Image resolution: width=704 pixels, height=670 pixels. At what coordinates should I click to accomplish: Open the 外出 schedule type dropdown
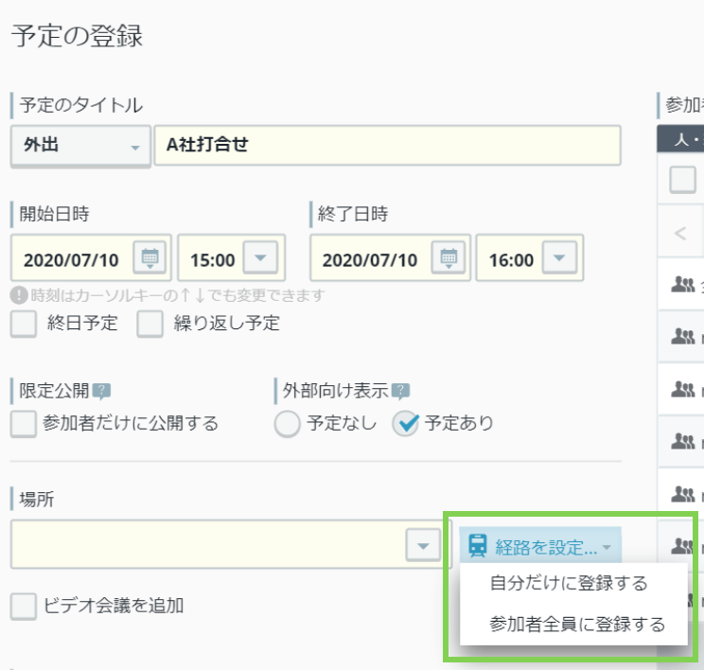(x=80, y=146)
